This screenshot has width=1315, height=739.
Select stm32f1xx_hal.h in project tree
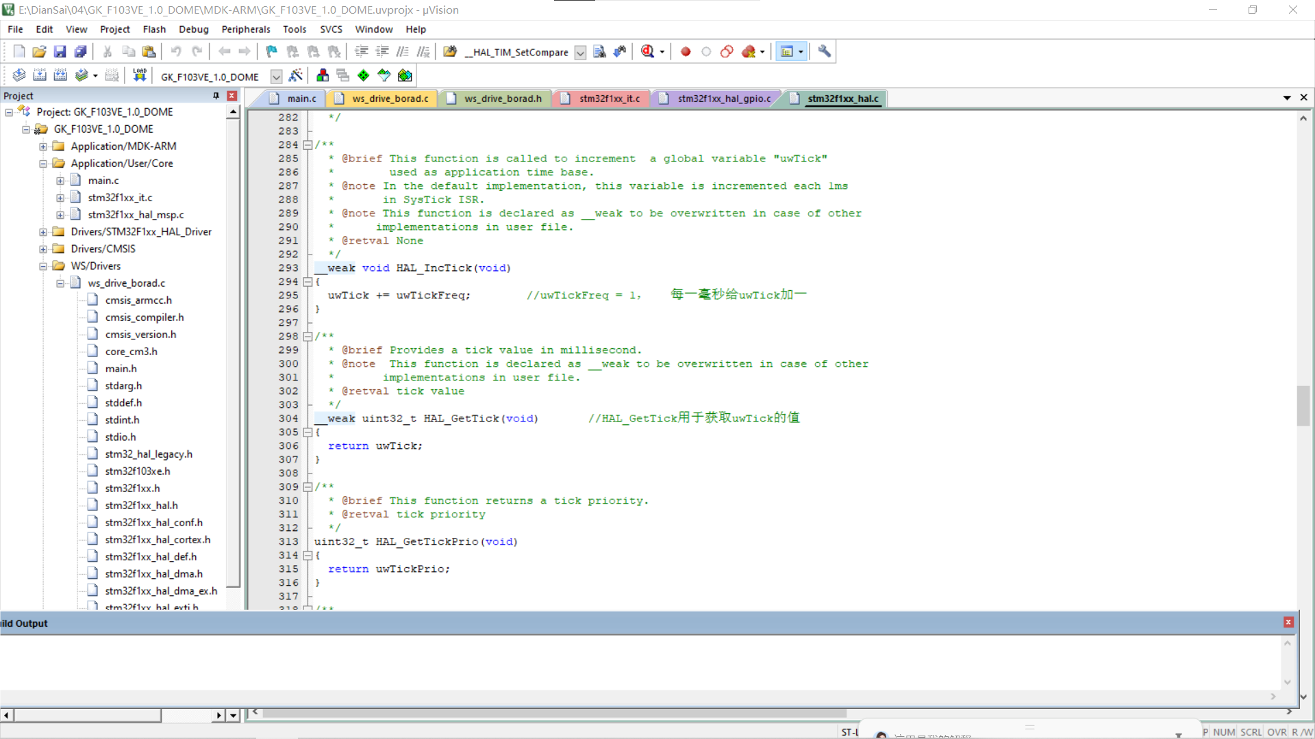coord(141,505)
